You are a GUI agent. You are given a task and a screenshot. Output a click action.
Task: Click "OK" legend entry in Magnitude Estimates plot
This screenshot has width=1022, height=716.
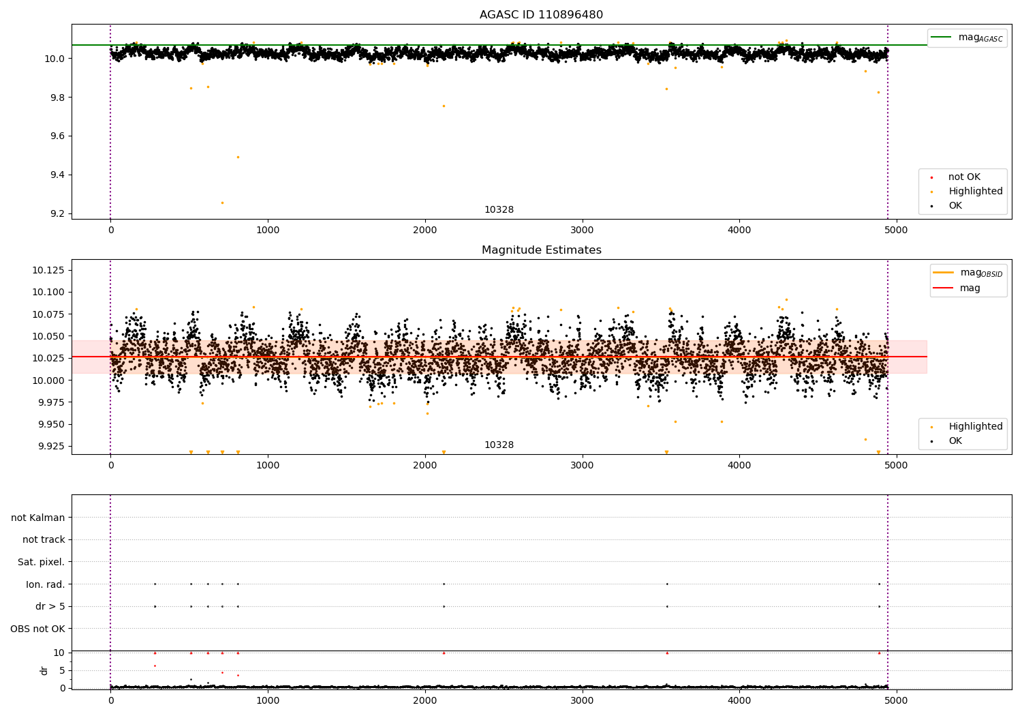point(955,441)
